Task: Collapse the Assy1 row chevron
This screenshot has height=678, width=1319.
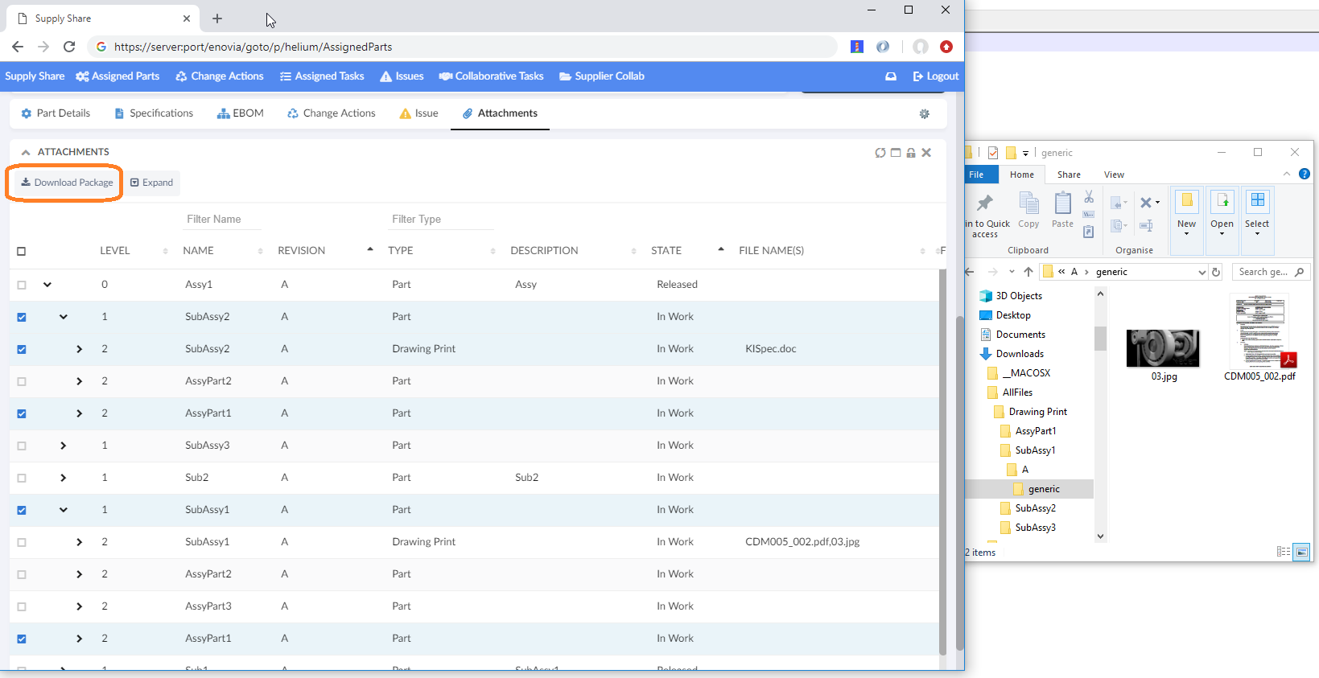Action: click(47, 285)
